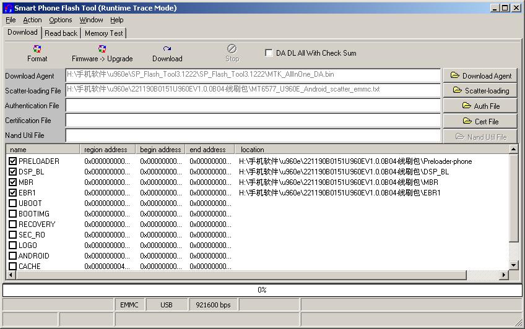Viewport: 525px width, 329px height.
Task: Click the Download Agent path field
Action: (253, 75)
